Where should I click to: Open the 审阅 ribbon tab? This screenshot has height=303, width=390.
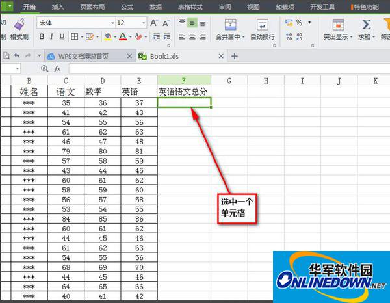tap(225, 7)
